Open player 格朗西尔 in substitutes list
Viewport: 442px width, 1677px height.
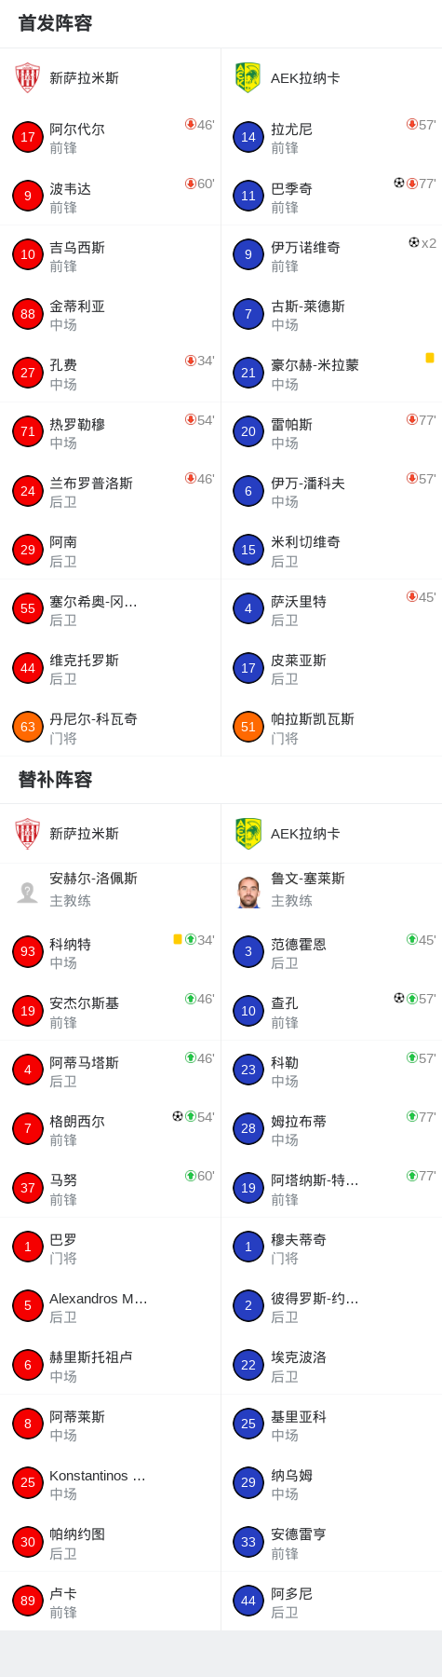[x=111, y=1129]
